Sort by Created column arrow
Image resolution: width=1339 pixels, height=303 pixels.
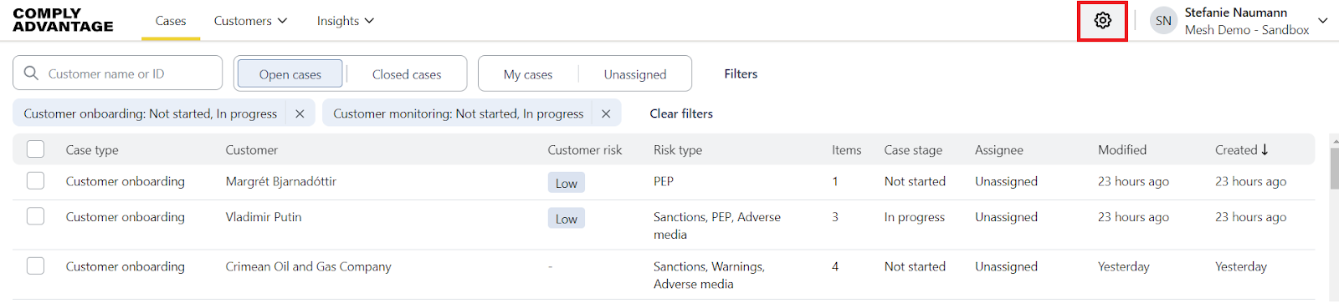point(1265,149)
